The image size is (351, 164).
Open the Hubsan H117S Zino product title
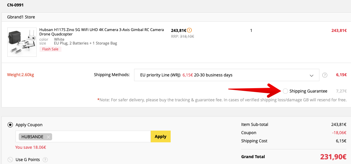pos(102,32)
